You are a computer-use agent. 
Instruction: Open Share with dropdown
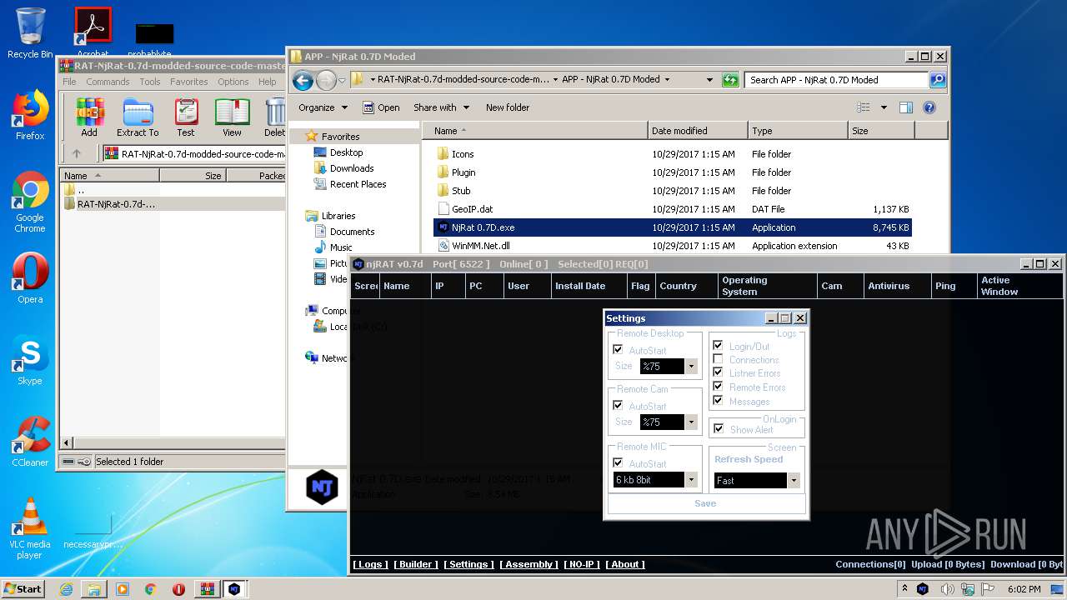click(441, 107)
